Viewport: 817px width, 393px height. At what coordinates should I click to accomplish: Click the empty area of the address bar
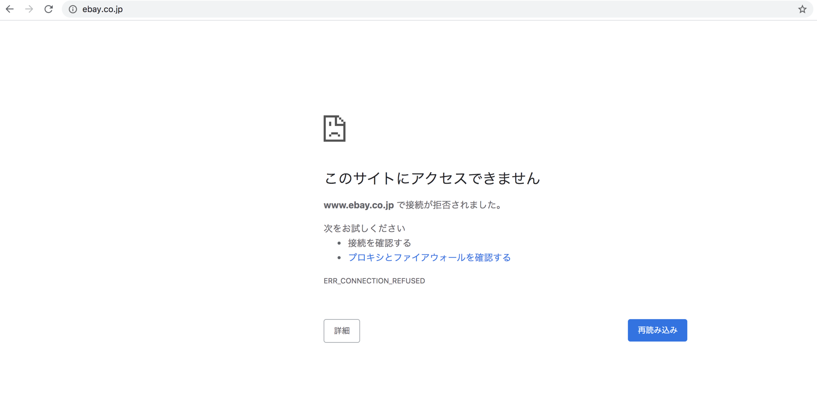pos(443,9)
